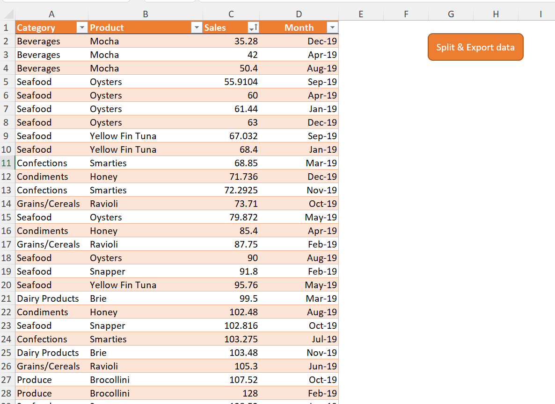Click the Split & Export data button
555x404 pixels.
(x=475, y=47)
